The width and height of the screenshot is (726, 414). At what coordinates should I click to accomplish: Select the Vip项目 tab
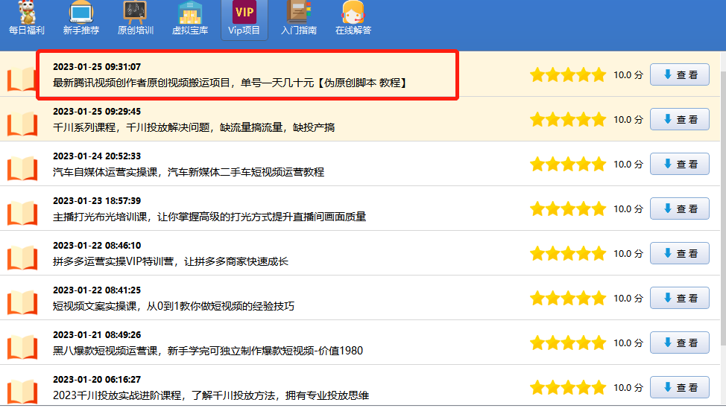point(244,20)
